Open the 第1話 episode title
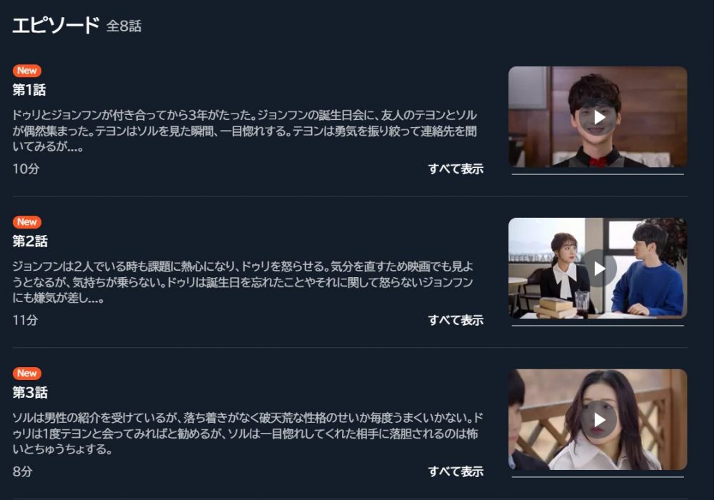Image resolution: width=714 pixels, height=500 pixels. (x=29, y=90)
